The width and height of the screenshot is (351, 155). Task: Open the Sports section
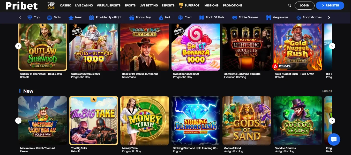(x=130, y=5)
